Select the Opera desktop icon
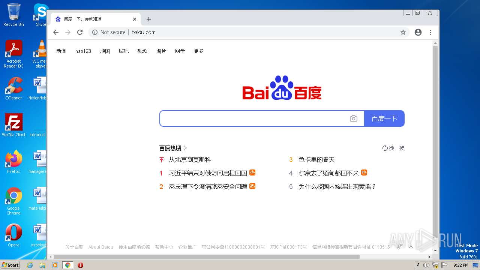 pyautogui.click(x=13, y=235)
